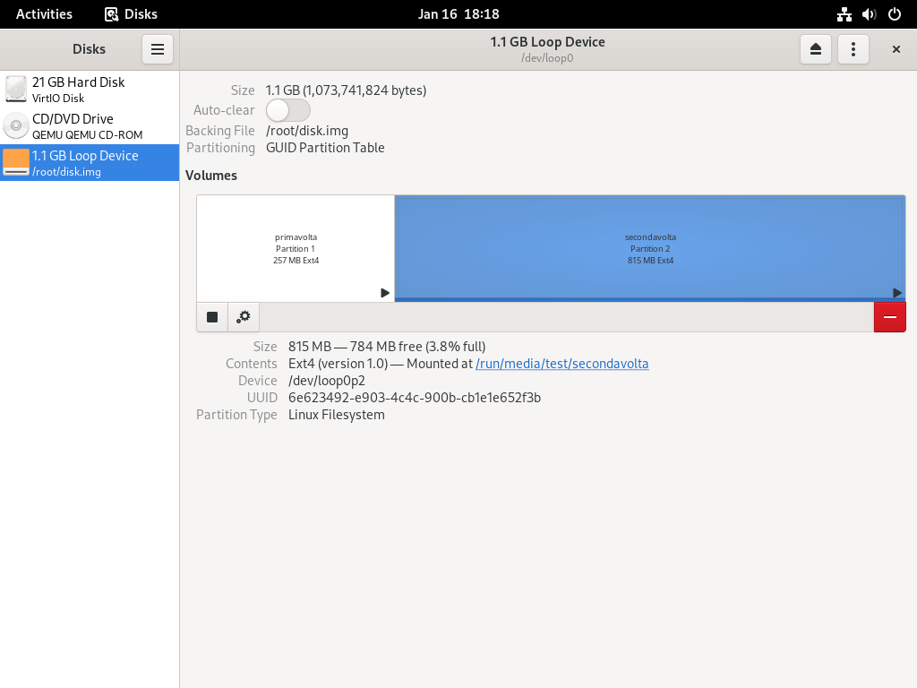This screenshot has width=917, height=688.
Task: Click mounted indicator triangle on Partition 2
Action: 897,293
